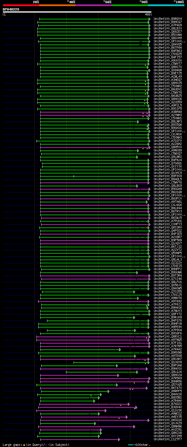Open hit UniRef100_Q8RXC1
Screen dimensions: 187x447
point(168,337)
